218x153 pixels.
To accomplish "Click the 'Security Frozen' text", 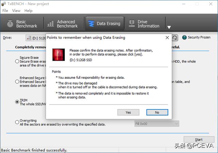I will [x=199, y=37].
